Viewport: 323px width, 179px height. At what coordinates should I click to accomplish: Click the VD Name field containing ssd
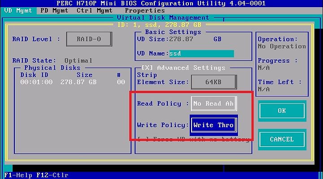[x=201, y=54]
